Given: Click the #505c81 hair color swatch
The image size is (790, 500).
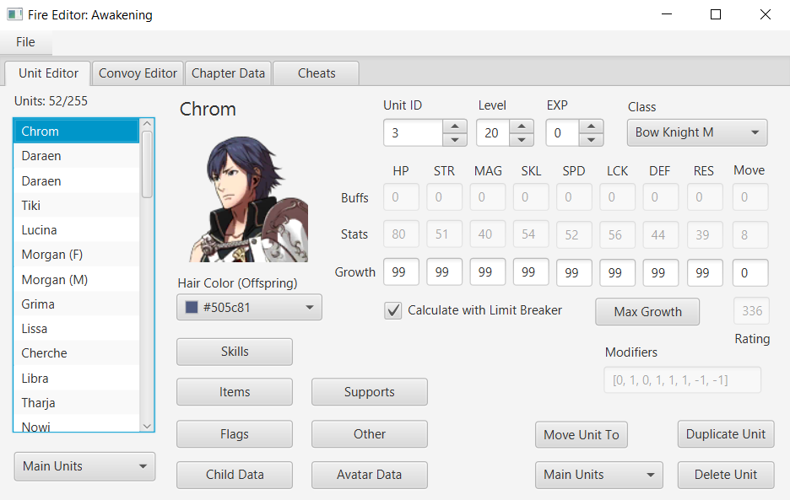Looking at the screenshot, I should tap(192, 307).
